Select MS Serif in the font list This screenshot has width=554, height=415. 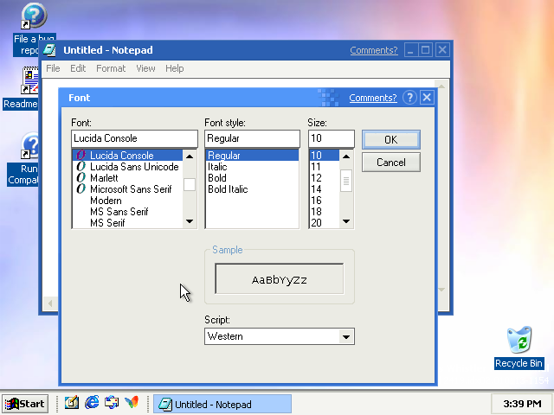(x=127, y=223)
